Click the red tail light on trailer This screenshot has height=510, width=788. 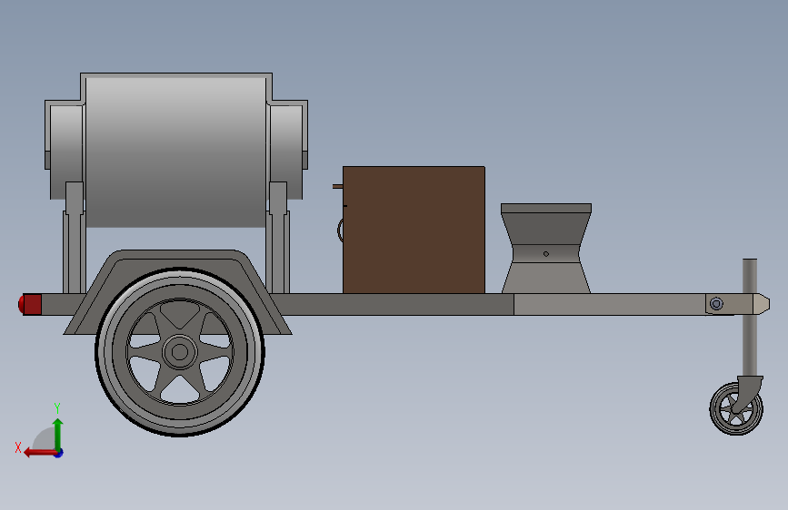pyautogui.click(x=30, y=305)
